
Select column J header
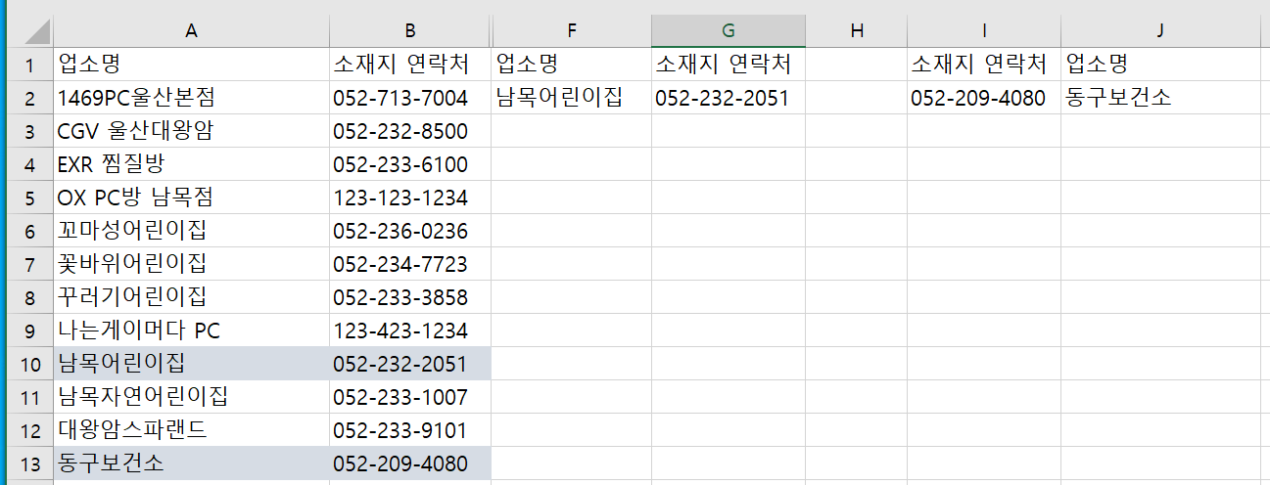click(x=1160, y=31)
